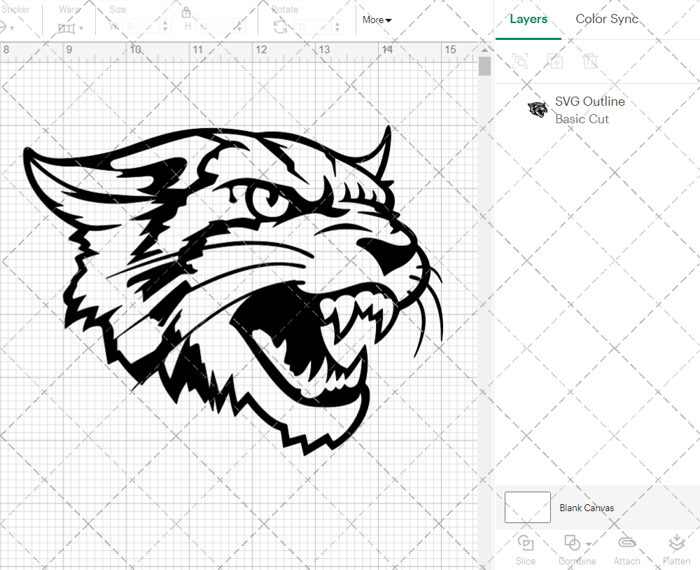Image resolution: width=700 pixels, height=570 pixels.
Task: Switch to the Layers tab
Action: [x=528, y=19]
